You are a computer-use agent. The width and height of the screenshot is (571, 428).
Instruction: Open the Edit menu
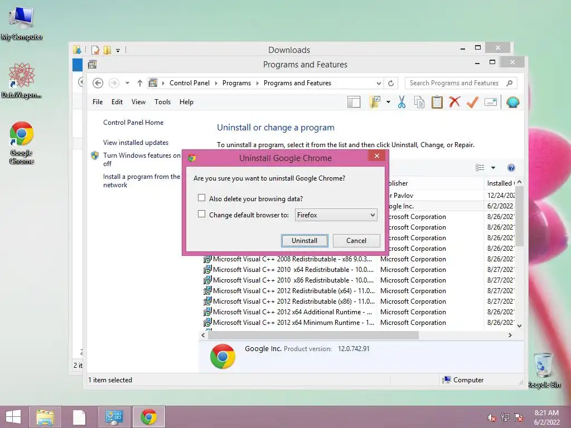[x=117, y=102]
